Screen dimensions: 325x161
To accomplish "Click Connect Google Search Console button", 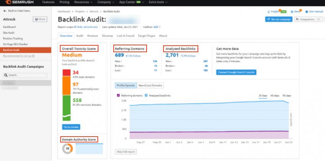I will [236, 72].
